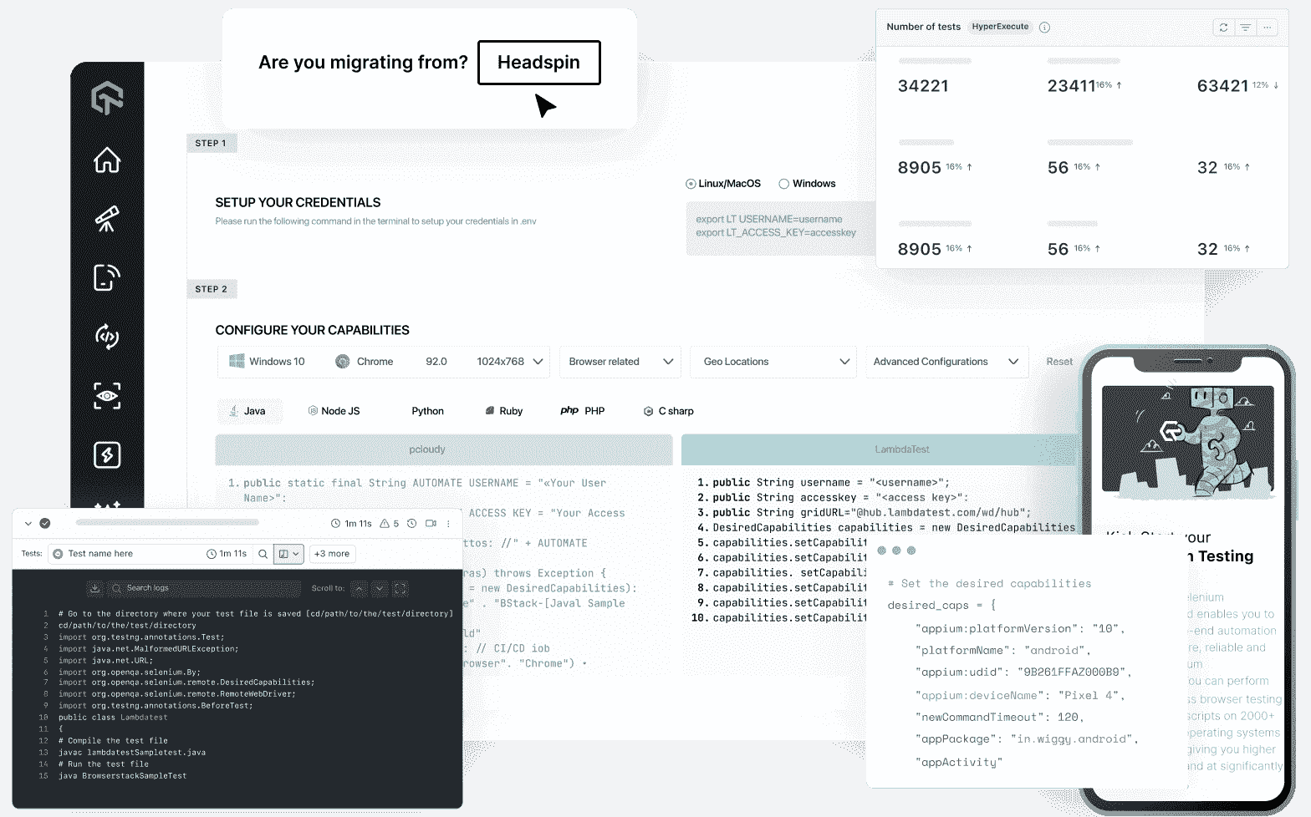The width and height of the screenshot is (1311, 817).
Task: Click the "javac lambdatestSampletest.java" line
Action: click(x=131, y=753)
